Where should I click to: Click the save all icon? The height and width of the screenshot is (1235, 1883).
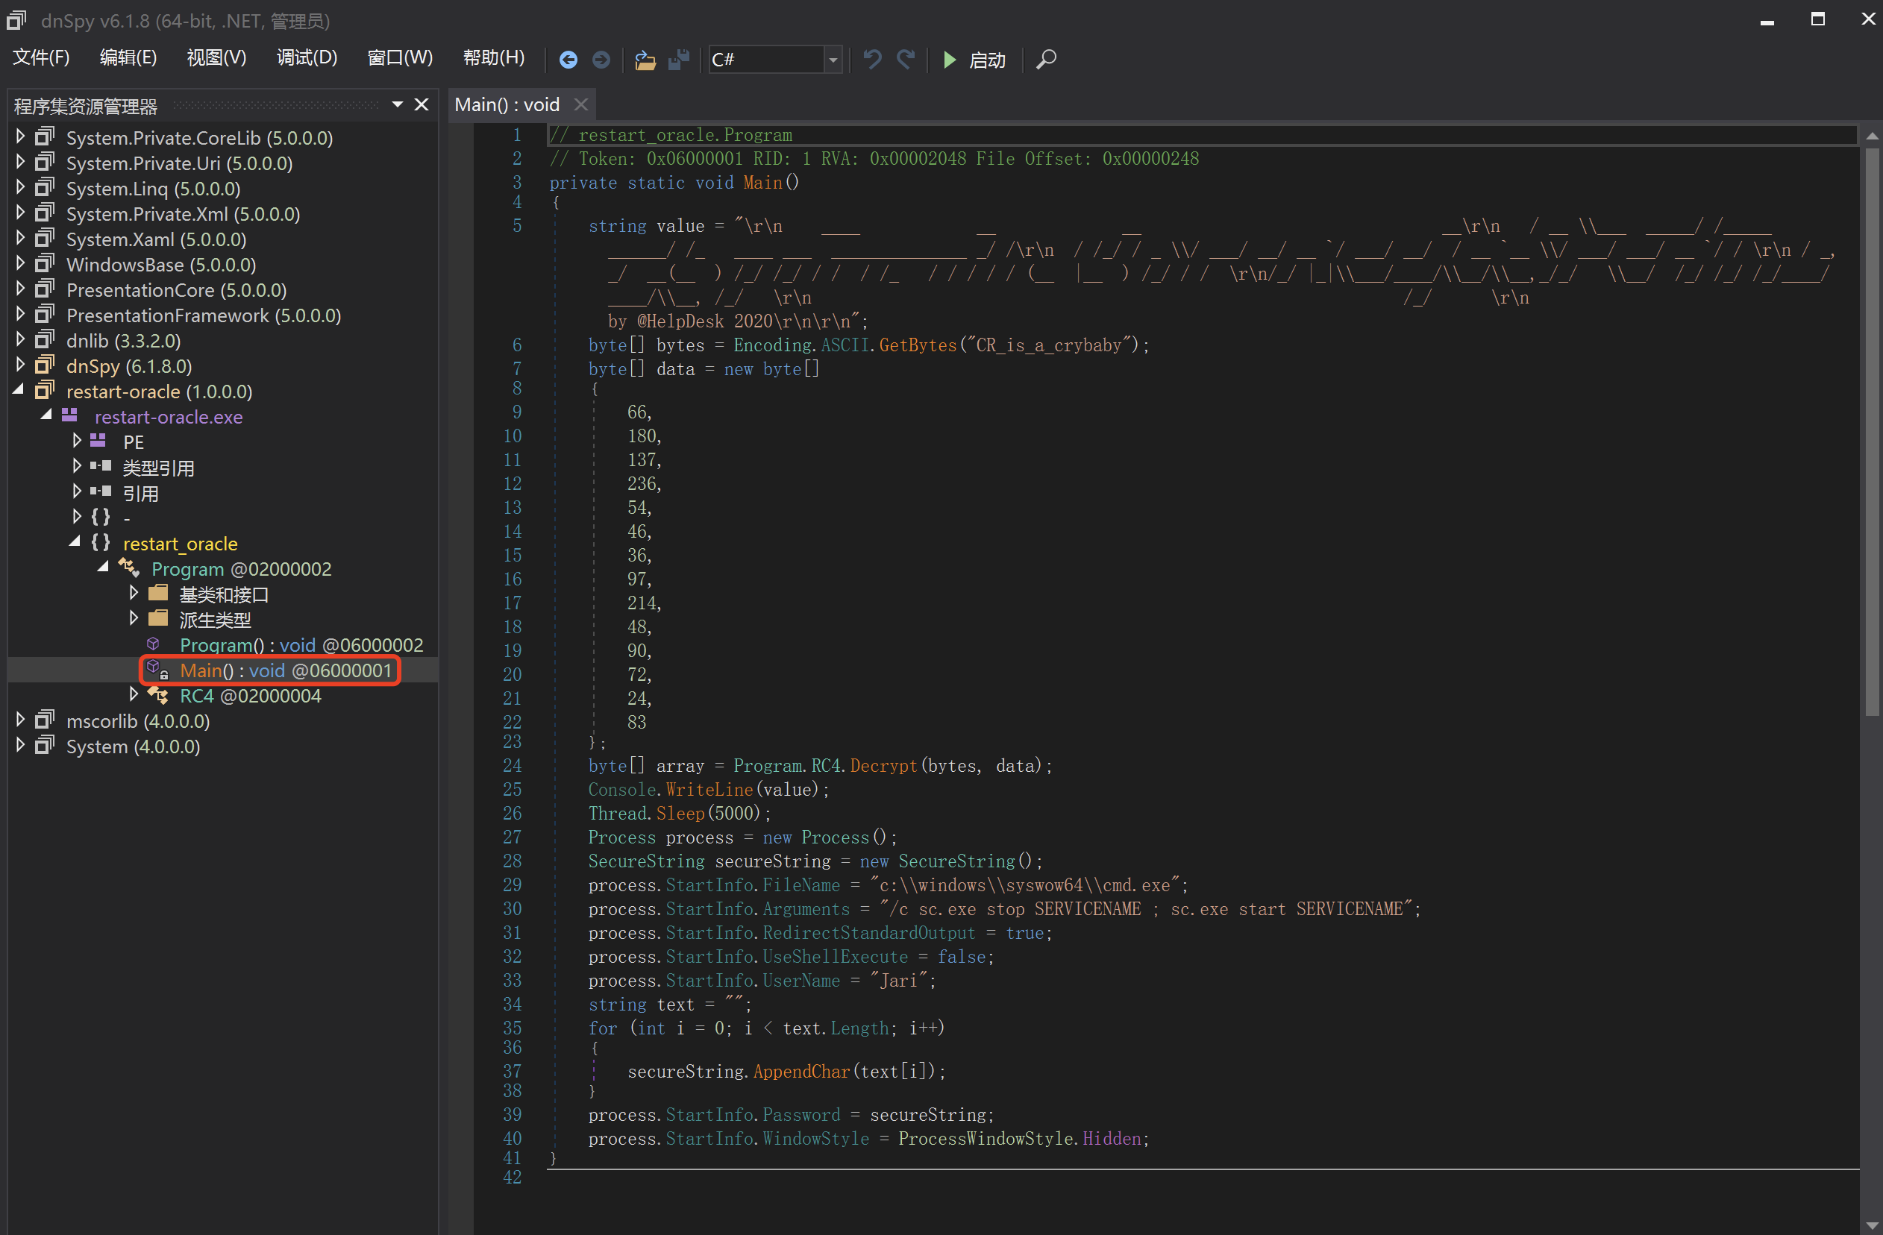(x=679, y=60)
